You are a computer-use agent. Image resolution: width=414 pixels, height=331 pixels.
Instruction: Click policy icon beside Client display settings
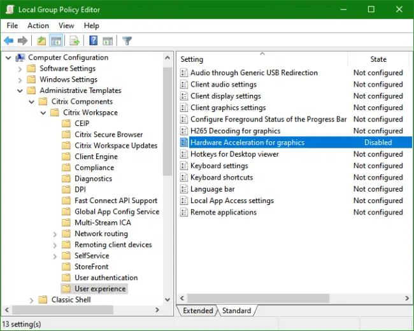[x=184, y=96]
